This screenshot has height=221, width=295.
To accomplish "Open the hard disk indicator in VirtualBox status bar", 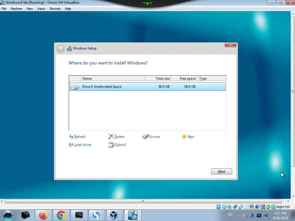I will coord(218,207).
